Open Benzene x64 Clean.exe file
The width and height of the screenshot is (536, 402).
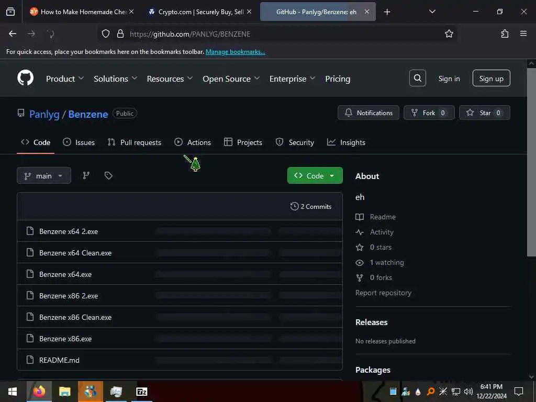point(75,253)
